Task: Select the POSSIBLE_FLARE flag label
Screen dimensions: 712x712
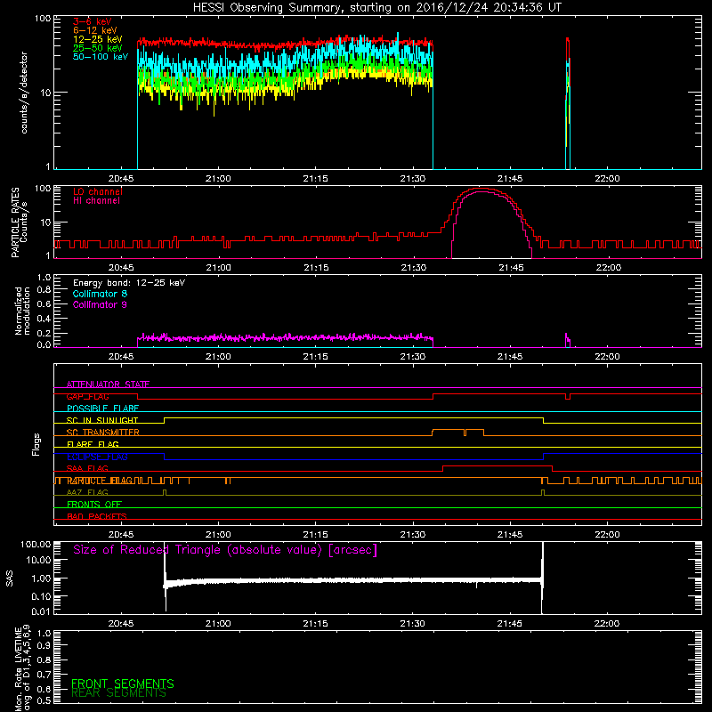Action: pos(102,409)
